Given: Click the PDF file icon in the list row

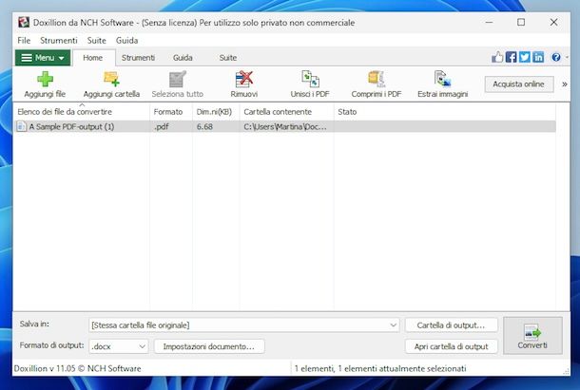Looking at the screenshot, I should pyautogui.click(x=22, y=126).
